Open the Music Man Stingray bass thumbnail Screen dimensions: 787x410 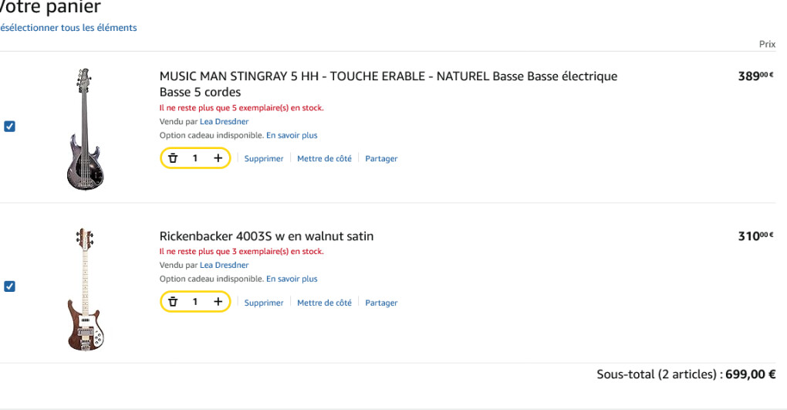point(85,129)
